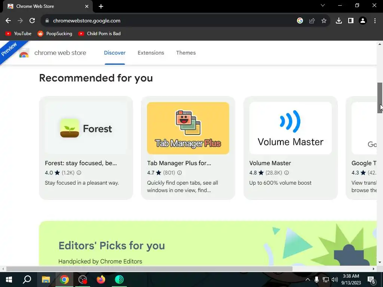Open File Explorer from the taskbar
The height and width of the screenshot is (287, 383).
(x=46, y=280)
